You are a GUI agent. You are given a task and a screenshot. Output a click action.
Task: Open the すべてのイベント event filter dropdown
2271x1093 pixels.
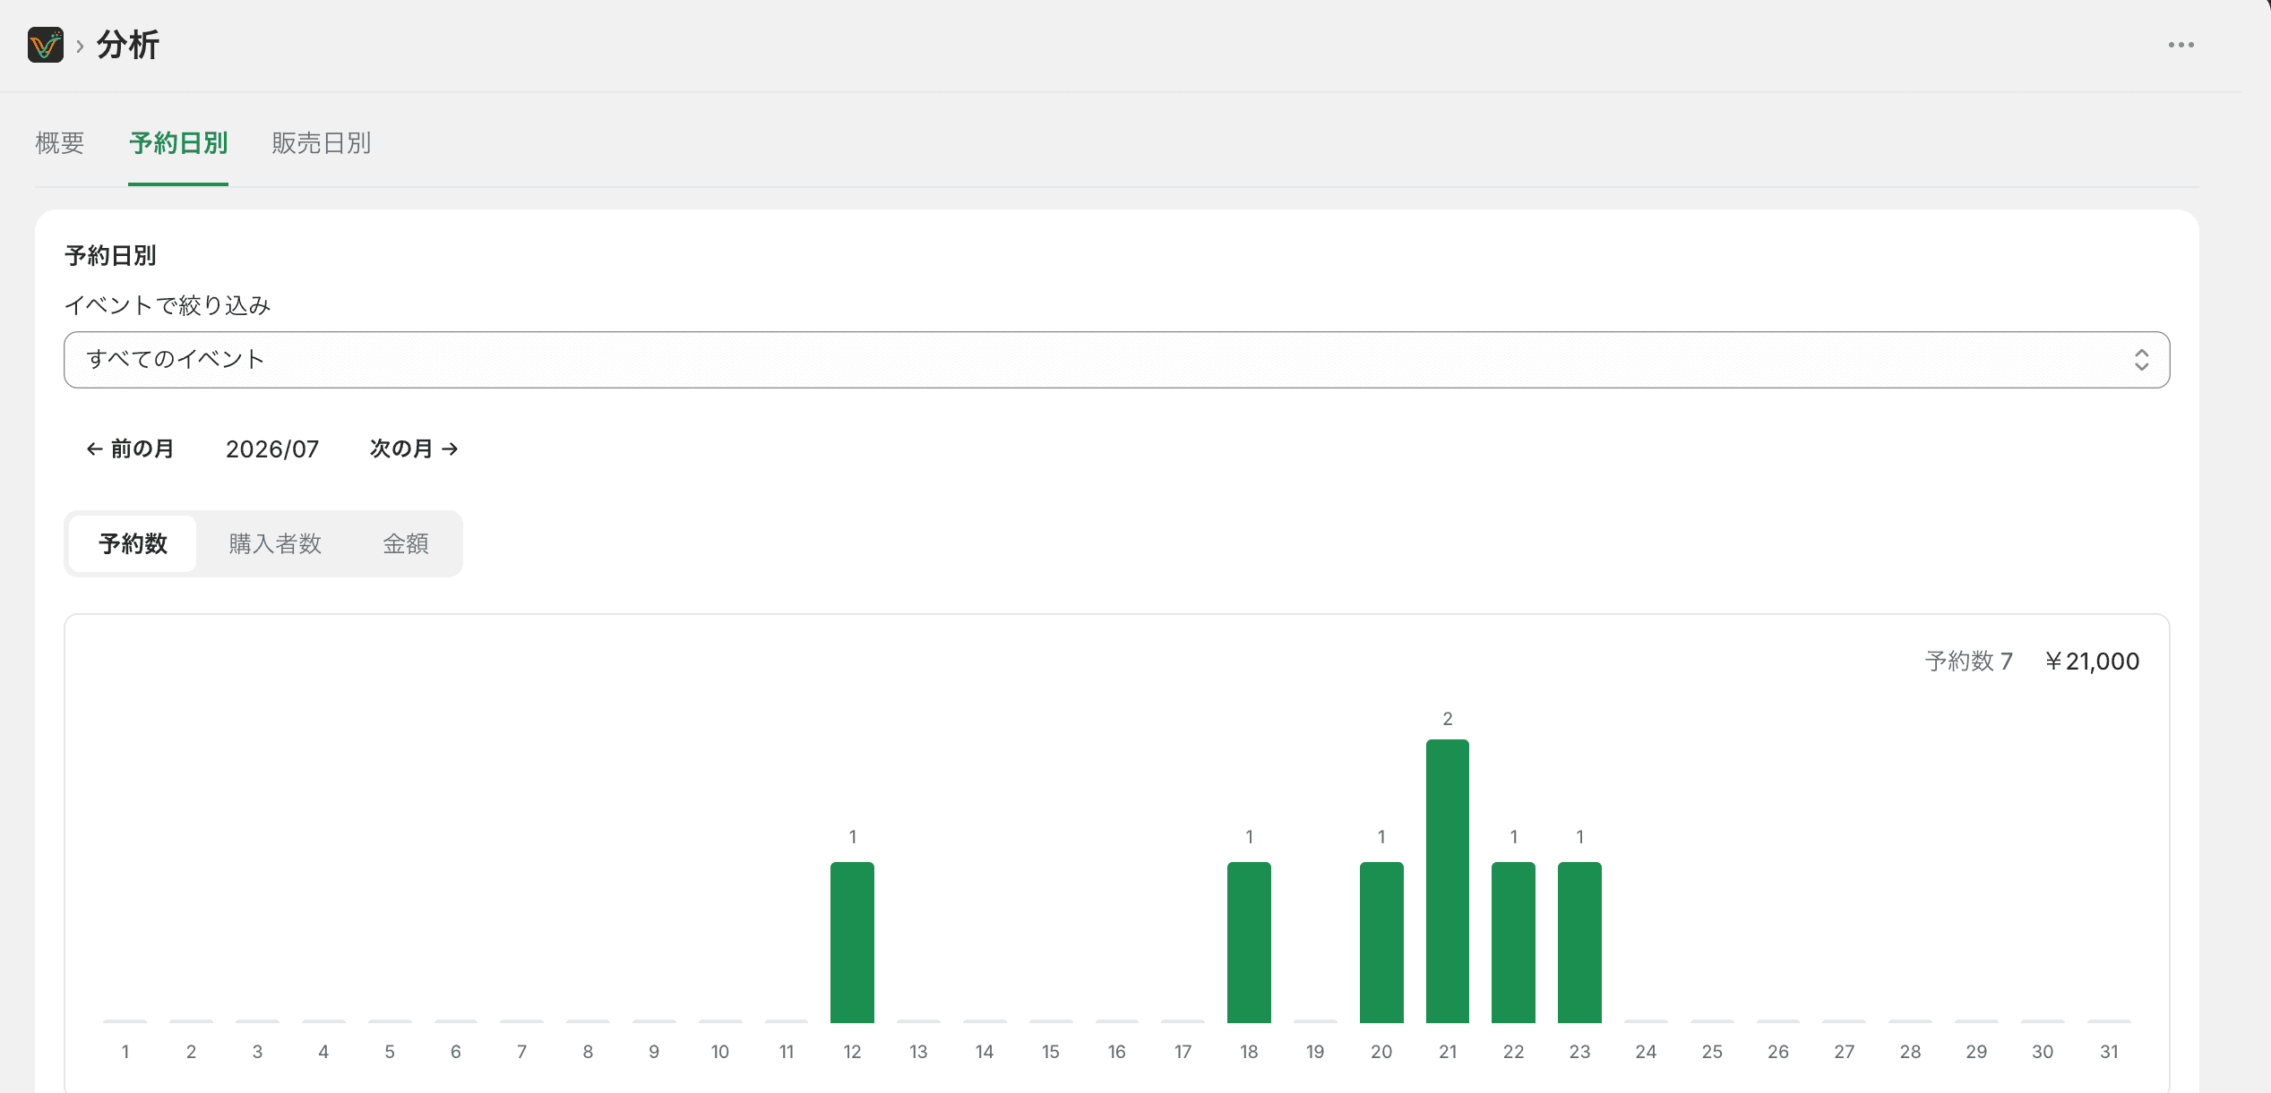1116,360
